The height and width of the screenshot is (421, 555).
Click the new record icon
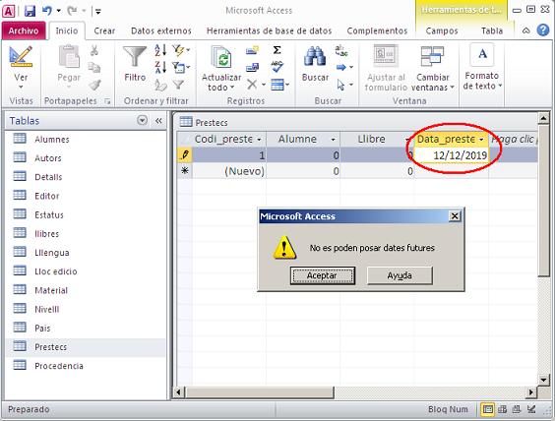coord(252,50)
